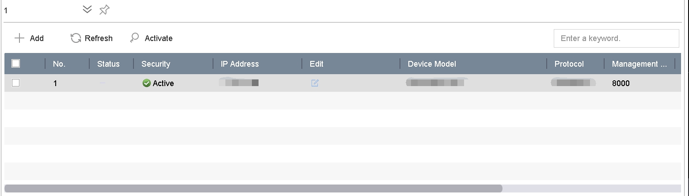The width and height of the screenshot is (689, 196).
Task: Click the Add button label
Action: [37, 38]
